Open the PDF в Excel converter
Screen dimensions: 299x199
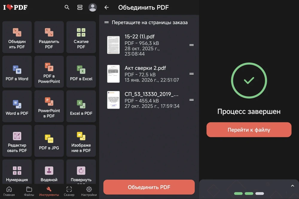coord(81,72)
